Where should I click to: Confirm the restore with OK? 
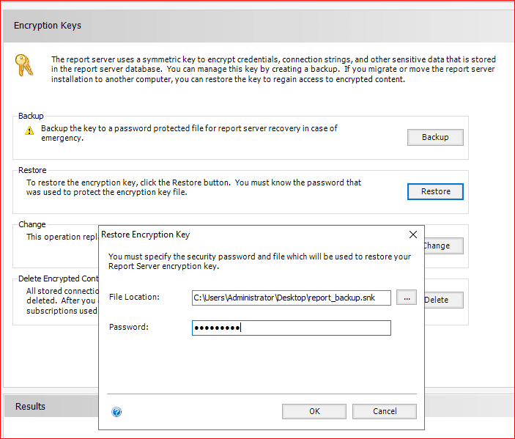point(314,411)
